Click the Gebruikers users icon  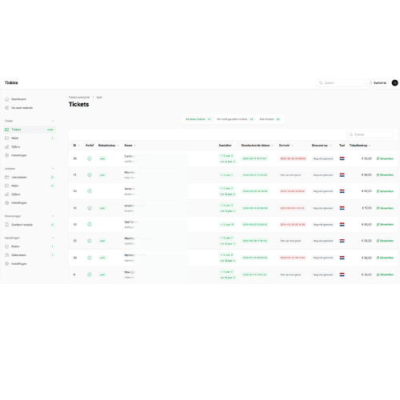[7, 255]
